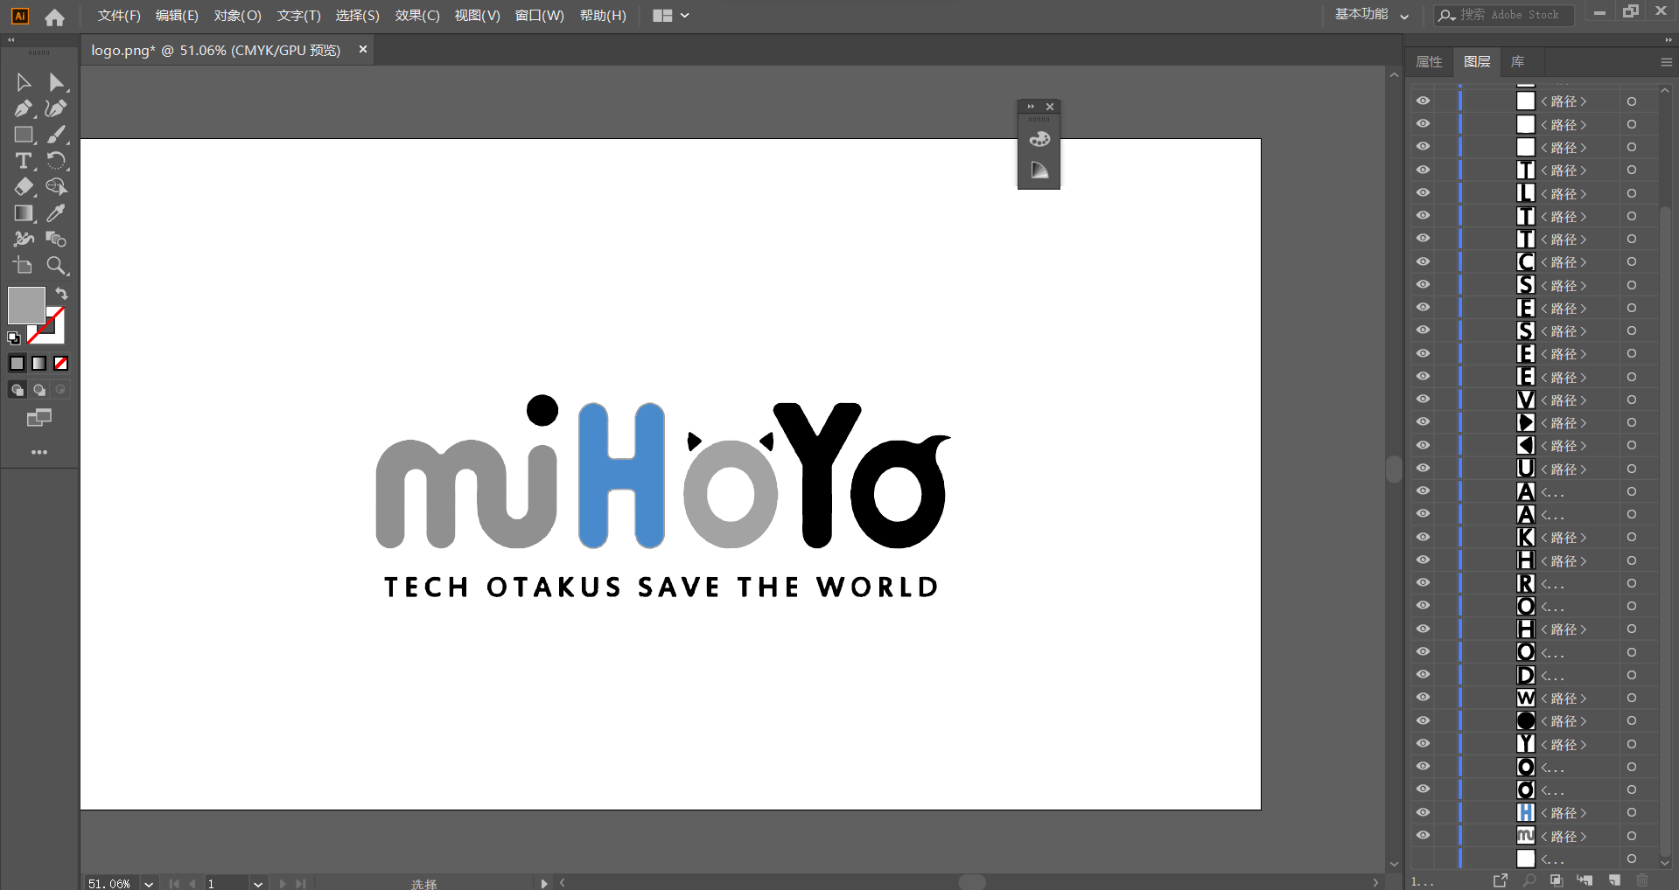Hide the 'W' path in Layers
The image size is (1679, 890).
(x=1424, y=698)
